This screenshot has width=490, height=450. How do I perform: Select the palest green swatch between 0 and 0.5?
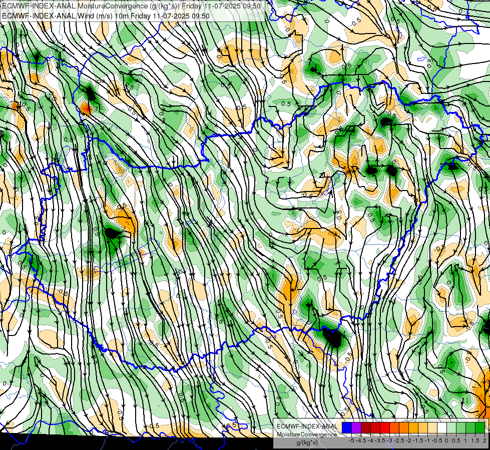[451, 427]
